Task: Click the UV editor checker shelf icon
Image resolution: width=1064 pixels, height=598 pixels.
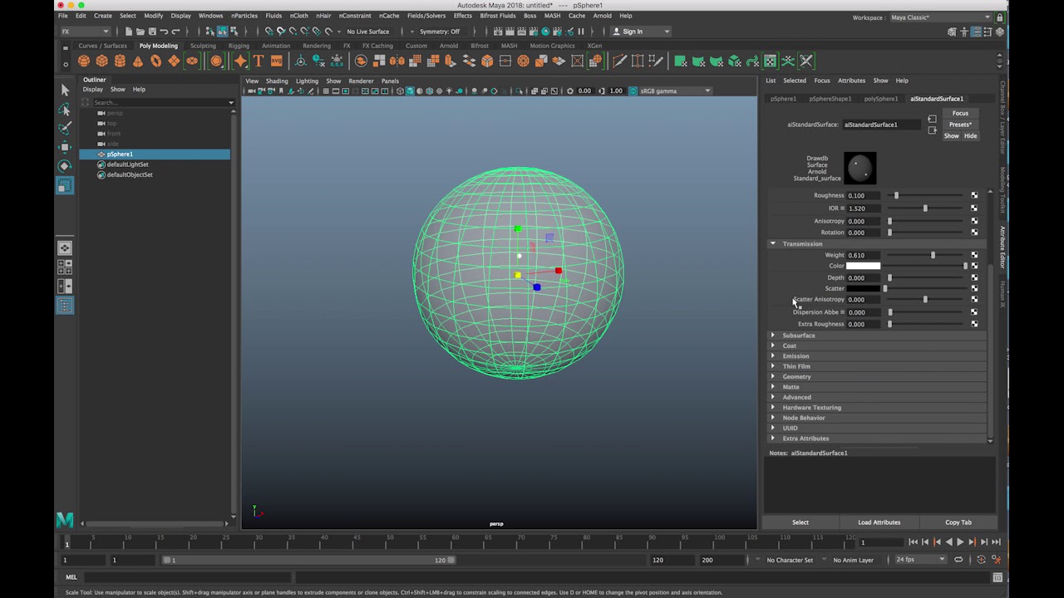Action: click(x=770, y=61)
